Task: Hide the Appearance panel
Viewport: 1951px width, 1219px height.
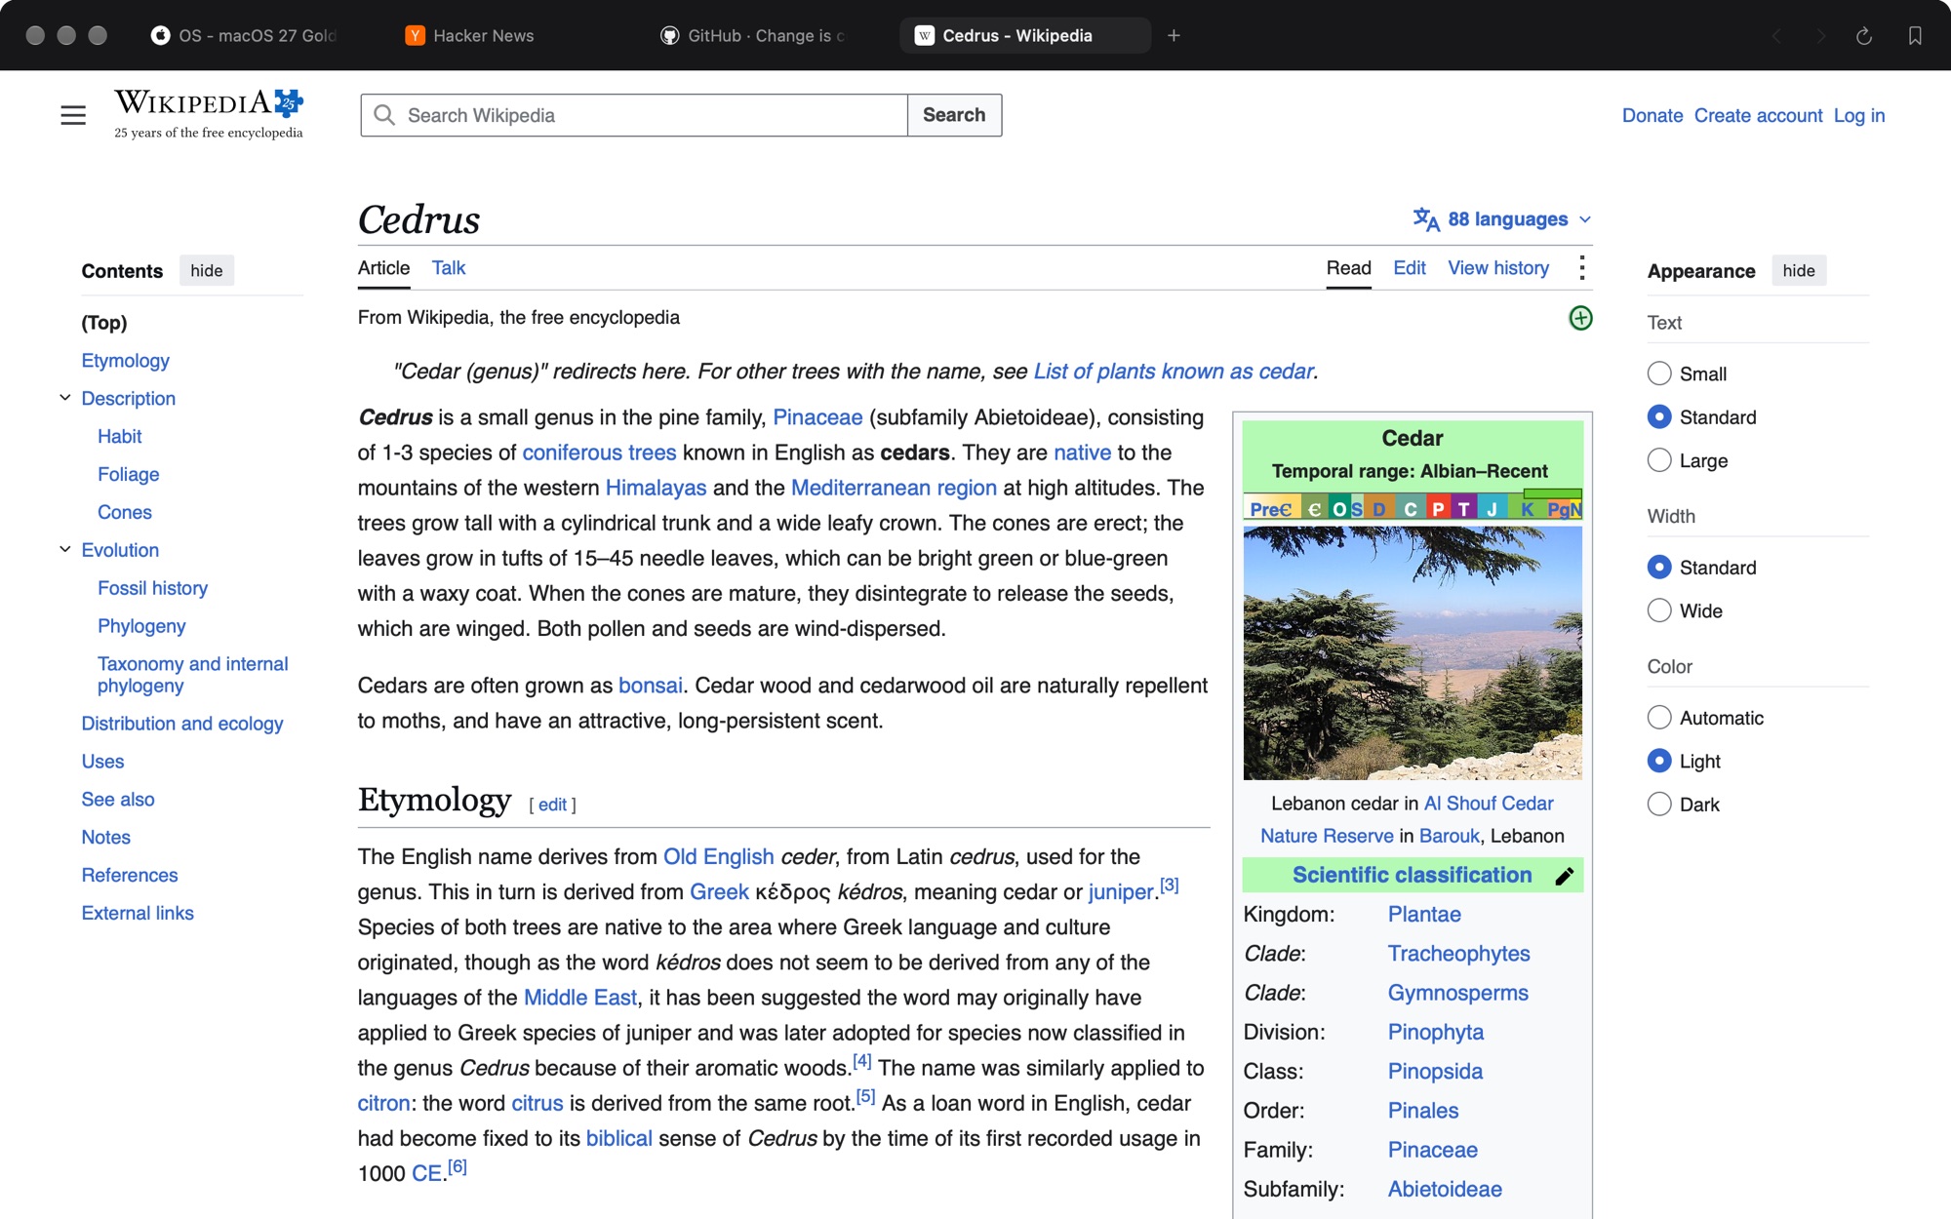Action: 1799,271
